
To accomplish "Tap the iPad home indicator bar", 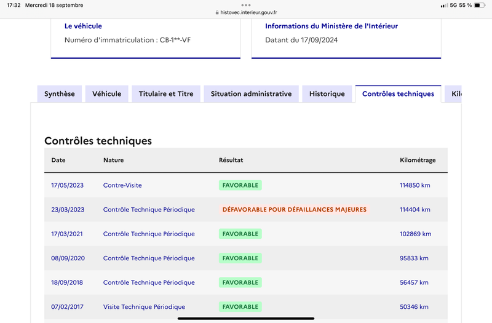I will 246,318.
